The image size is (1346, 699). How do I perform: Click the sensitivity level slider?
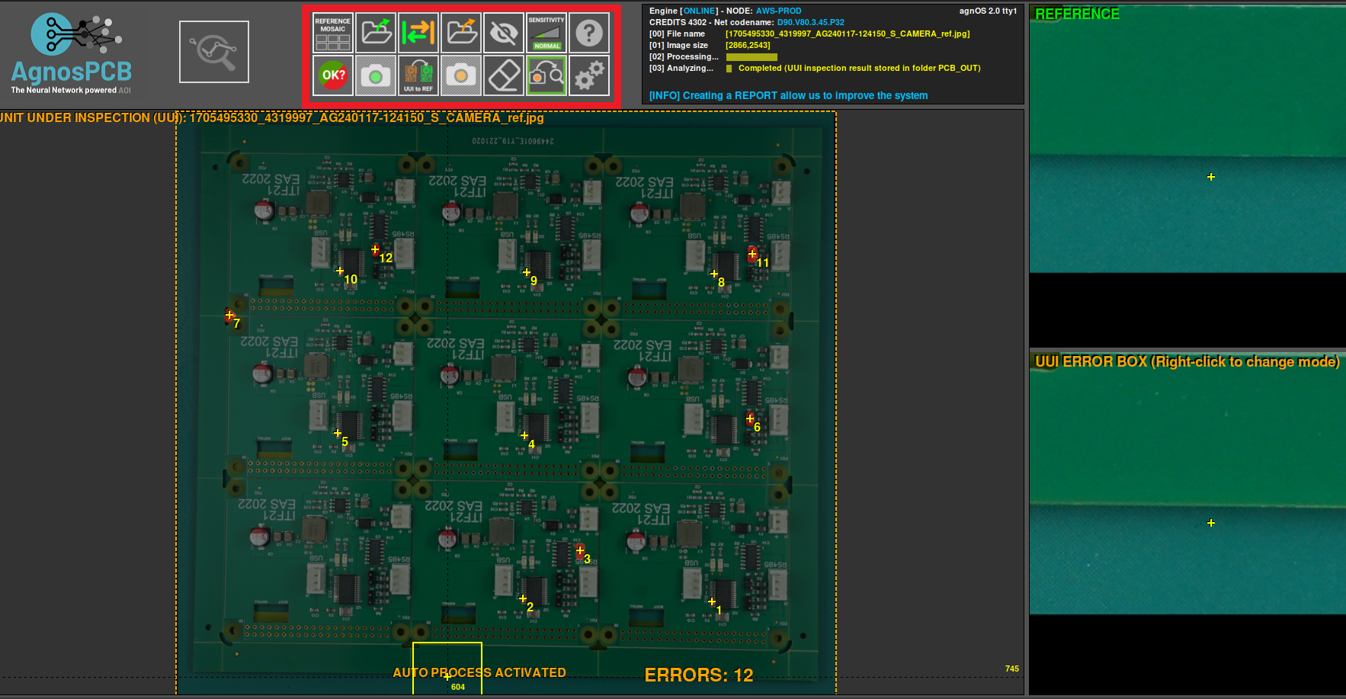click(546, 32)
